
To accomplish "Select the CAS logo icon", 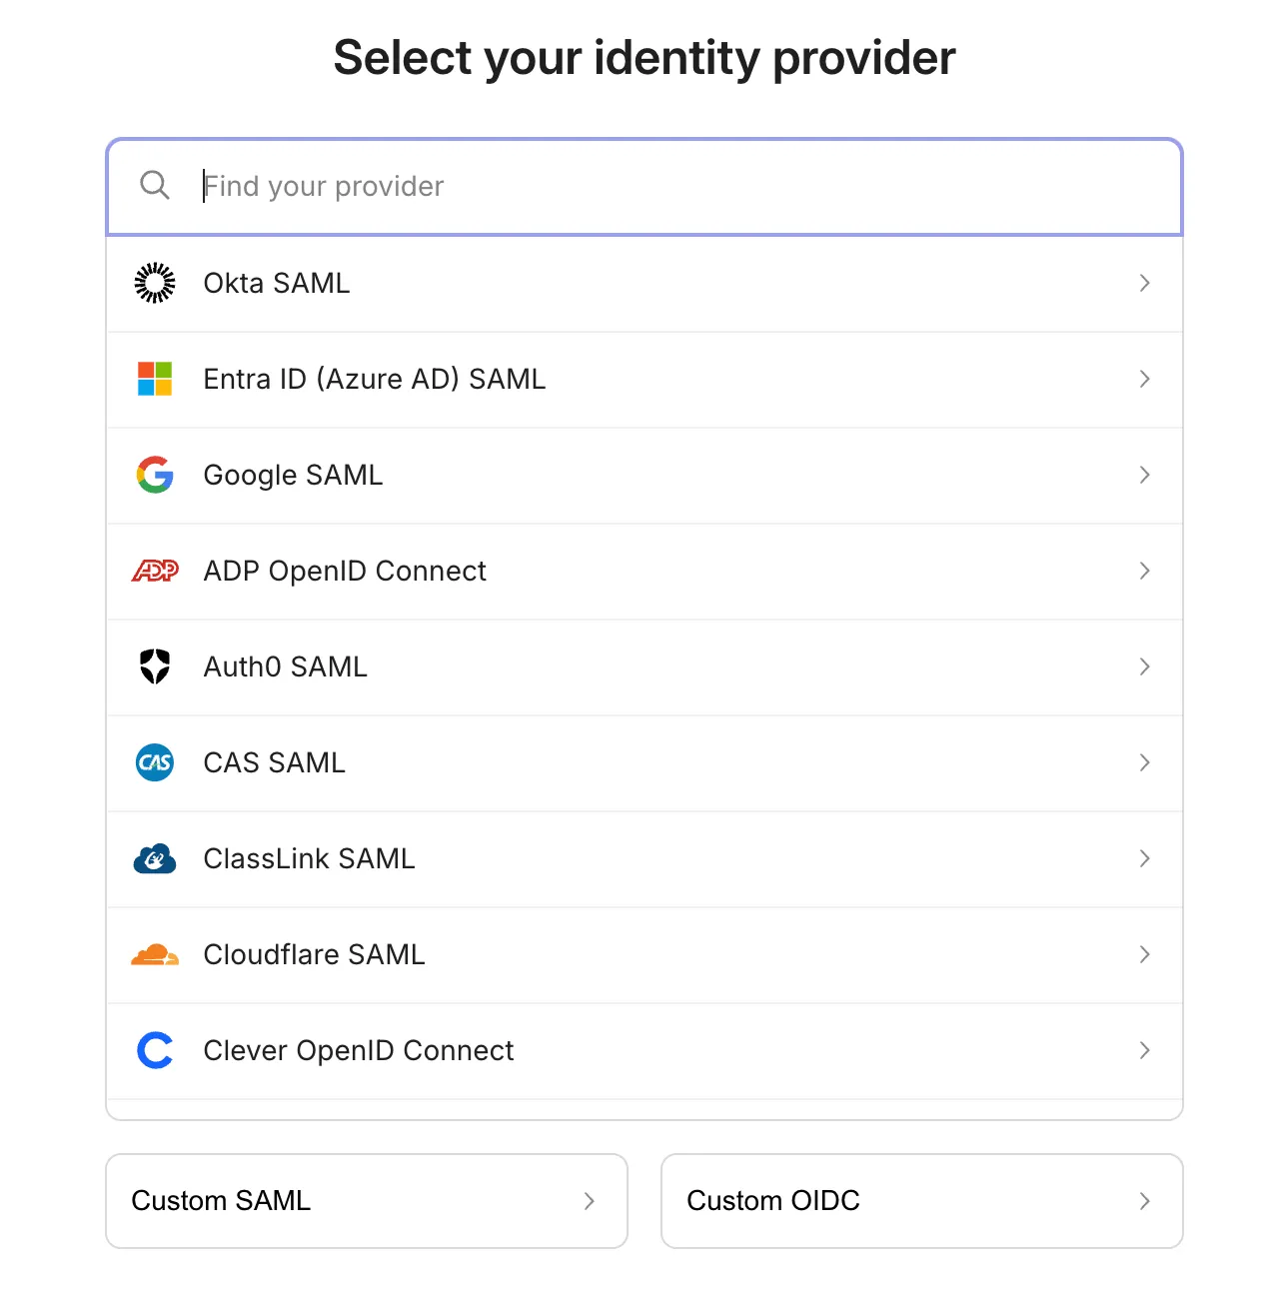I will click(x=155, y=762).
